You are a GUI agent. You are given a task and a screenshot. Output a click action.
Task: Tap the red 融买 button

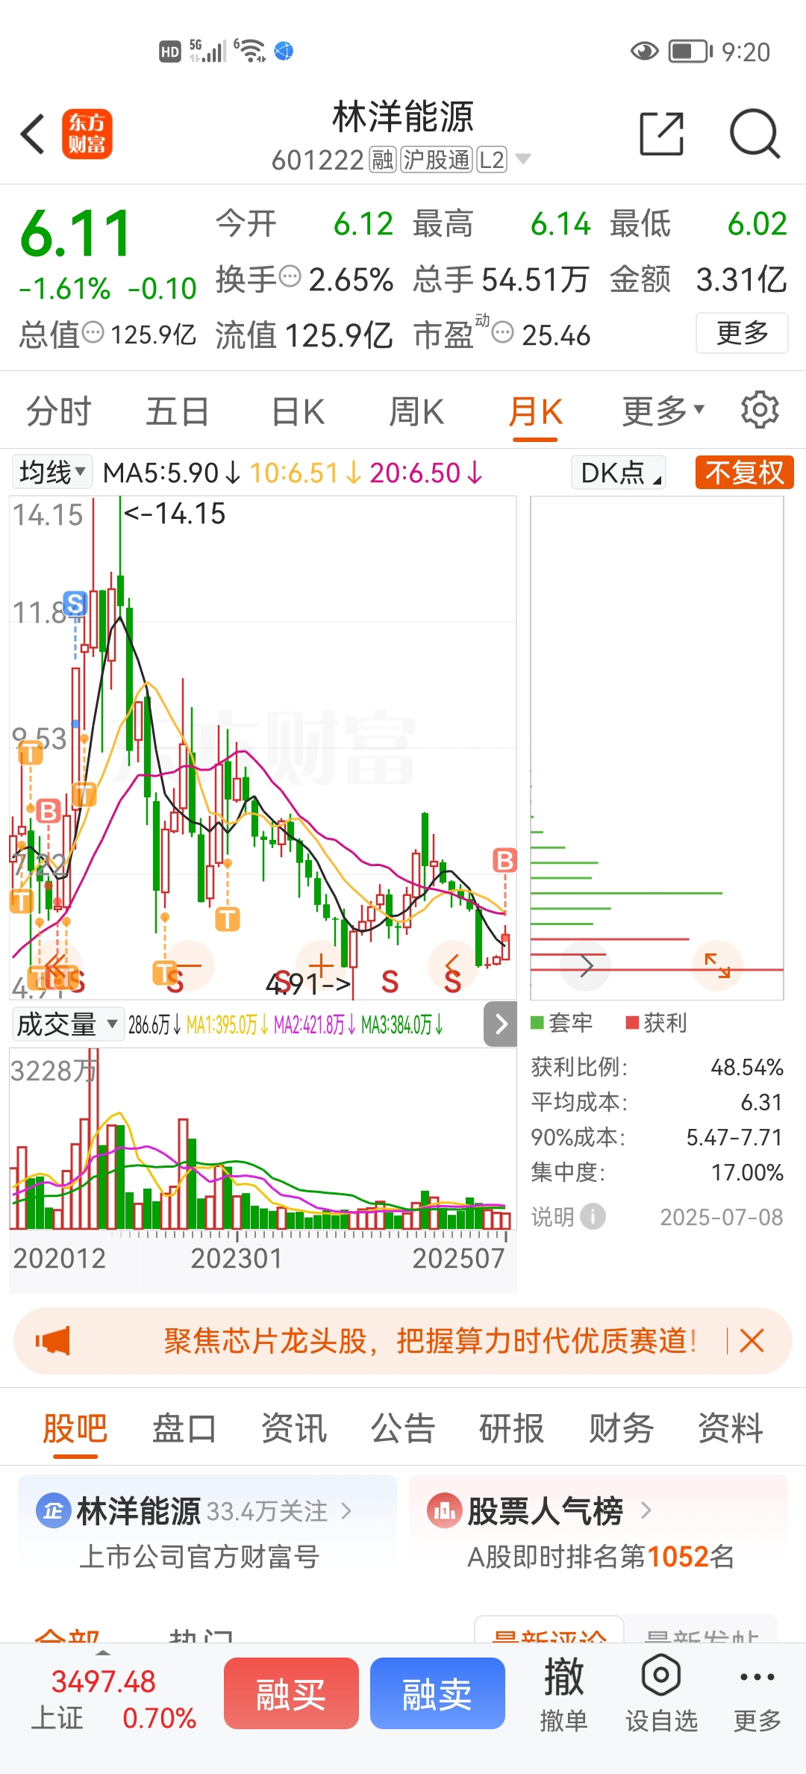[x=291, y=1693]
